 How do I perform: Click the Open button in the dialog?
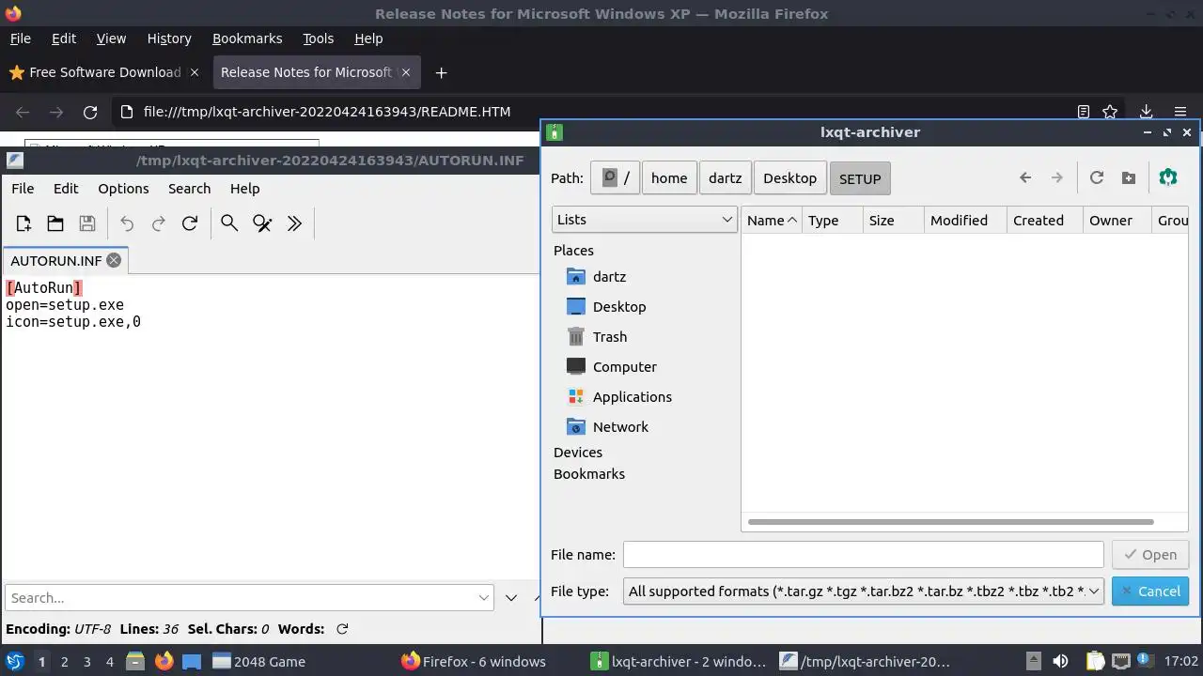click(1150, 555)
